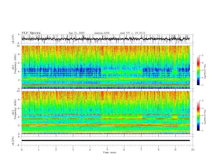The image size is (217, 168).
Task: Click time axis tick label '1'
Action: click(39, 150)
